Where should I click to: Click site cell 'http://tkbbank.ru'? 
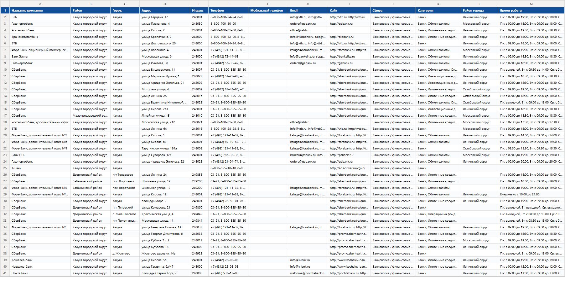pos(349,37)
